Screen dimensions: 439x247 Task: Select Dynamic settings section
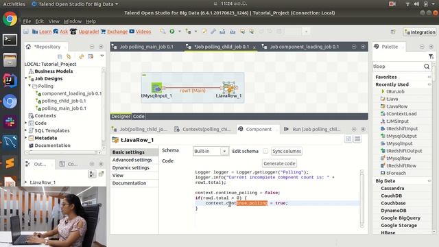click(x=131, y=167)
